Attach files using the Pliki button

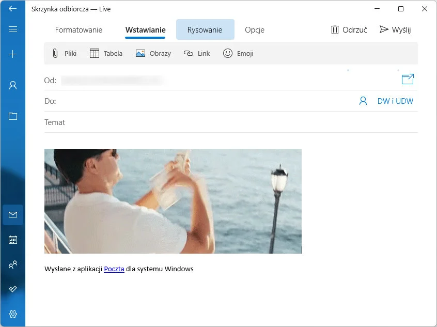64,53
